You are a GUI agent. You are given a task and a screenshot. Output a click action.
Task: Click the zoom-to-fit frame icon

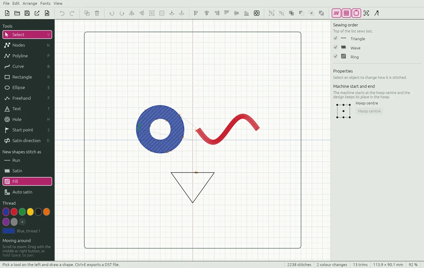pyautogui.click(x=366, y=13)
